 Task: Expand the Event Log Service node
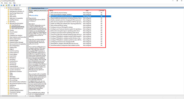(7, 53)
